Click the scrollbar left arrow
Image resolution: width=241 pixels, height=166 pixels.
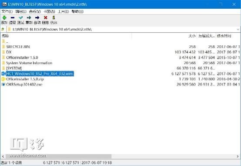click(3, 156)
